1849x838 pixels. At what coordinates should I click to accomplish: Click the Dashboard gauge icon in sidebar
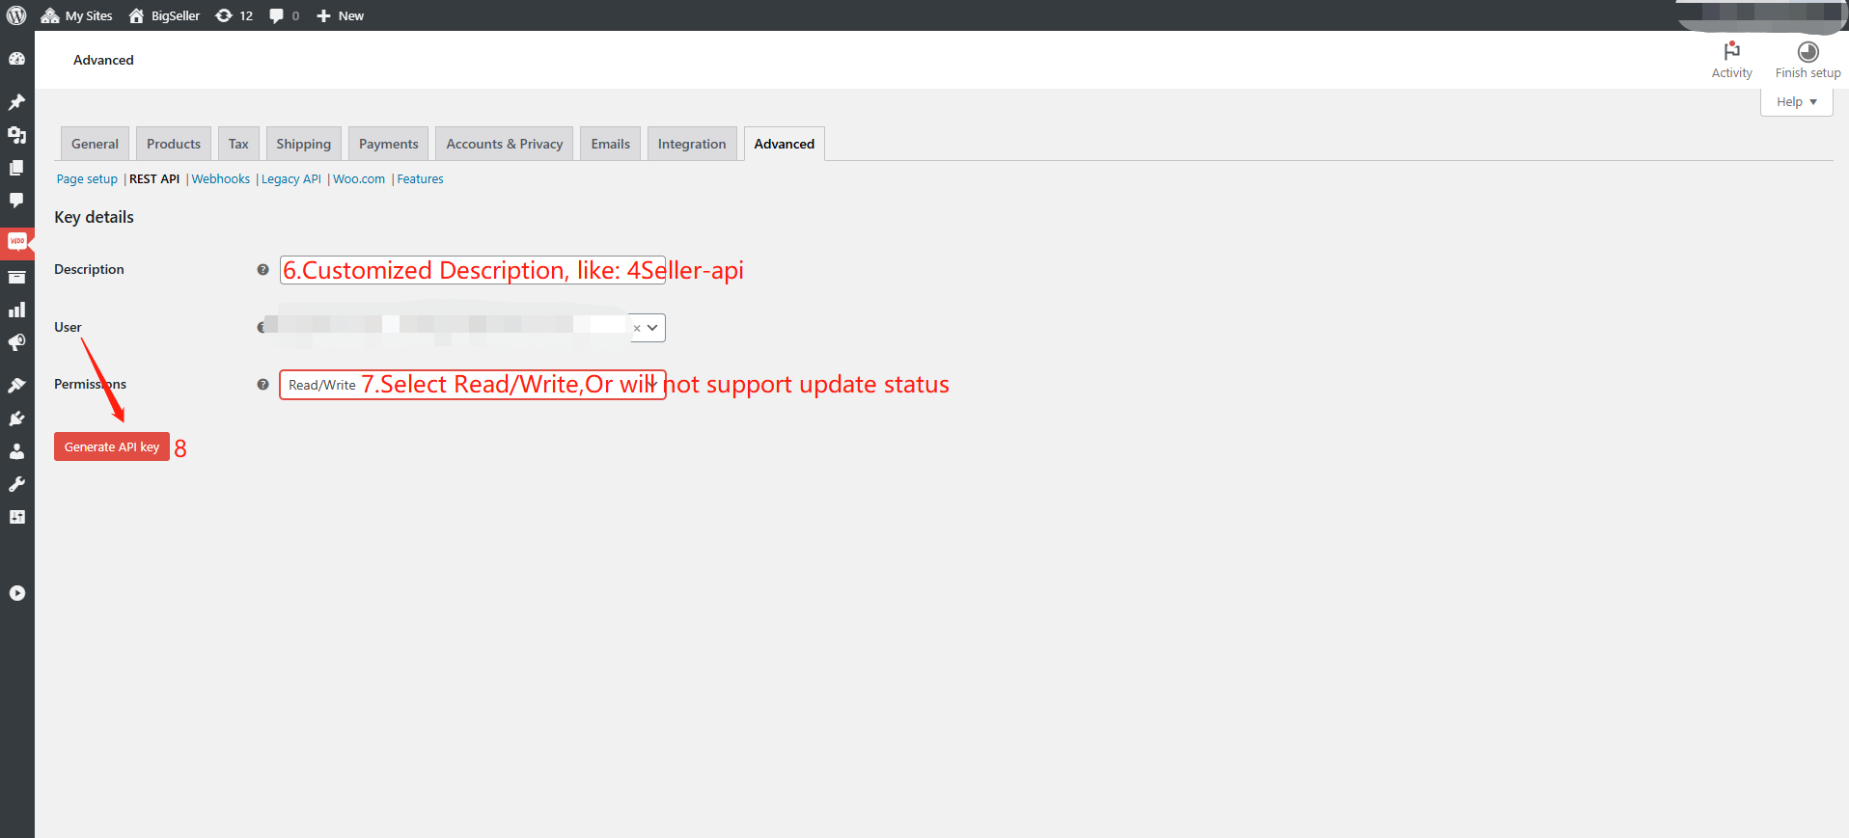coord(16,59)
